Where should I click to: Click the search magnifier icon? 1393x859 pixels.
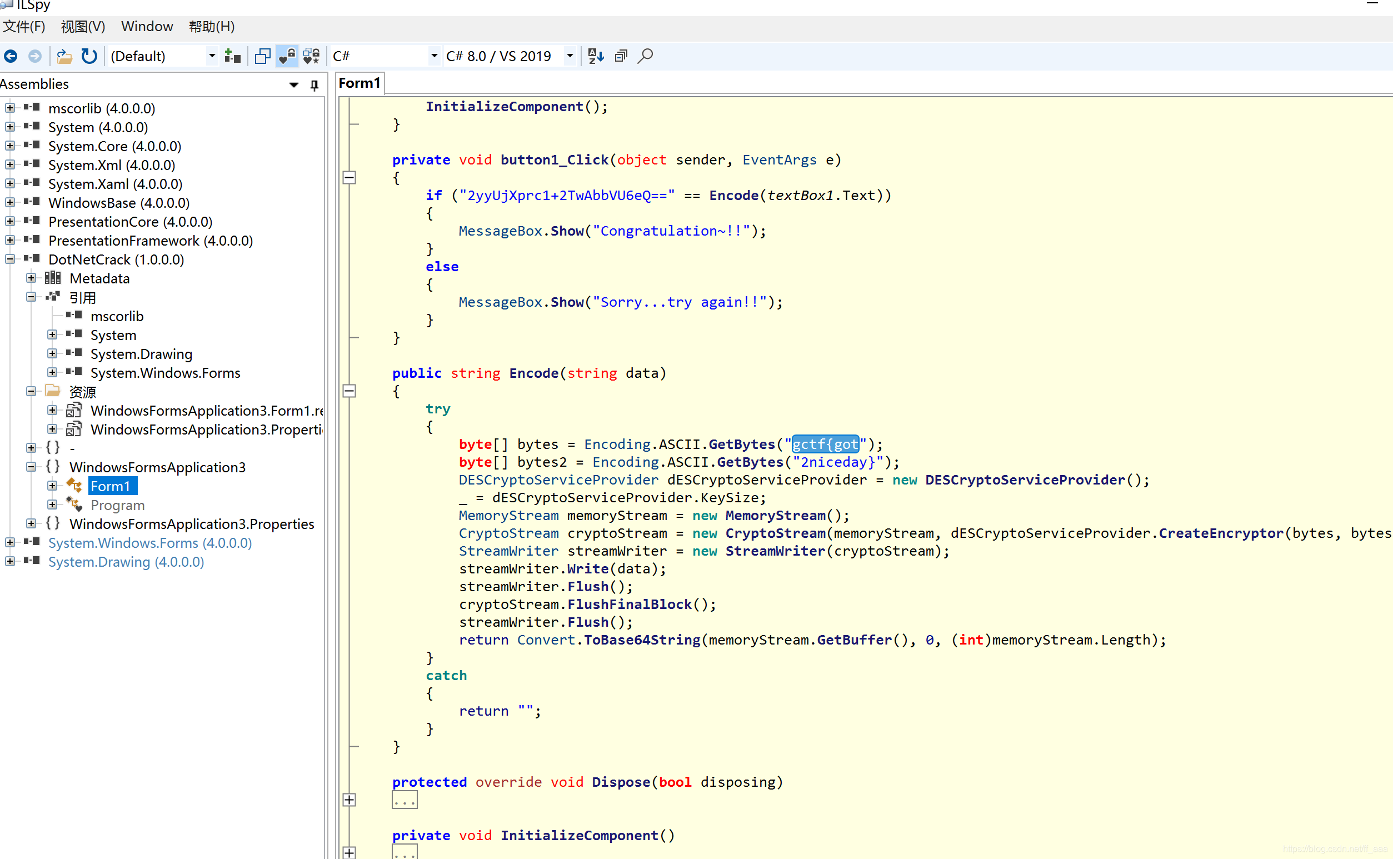coord(645,56)
